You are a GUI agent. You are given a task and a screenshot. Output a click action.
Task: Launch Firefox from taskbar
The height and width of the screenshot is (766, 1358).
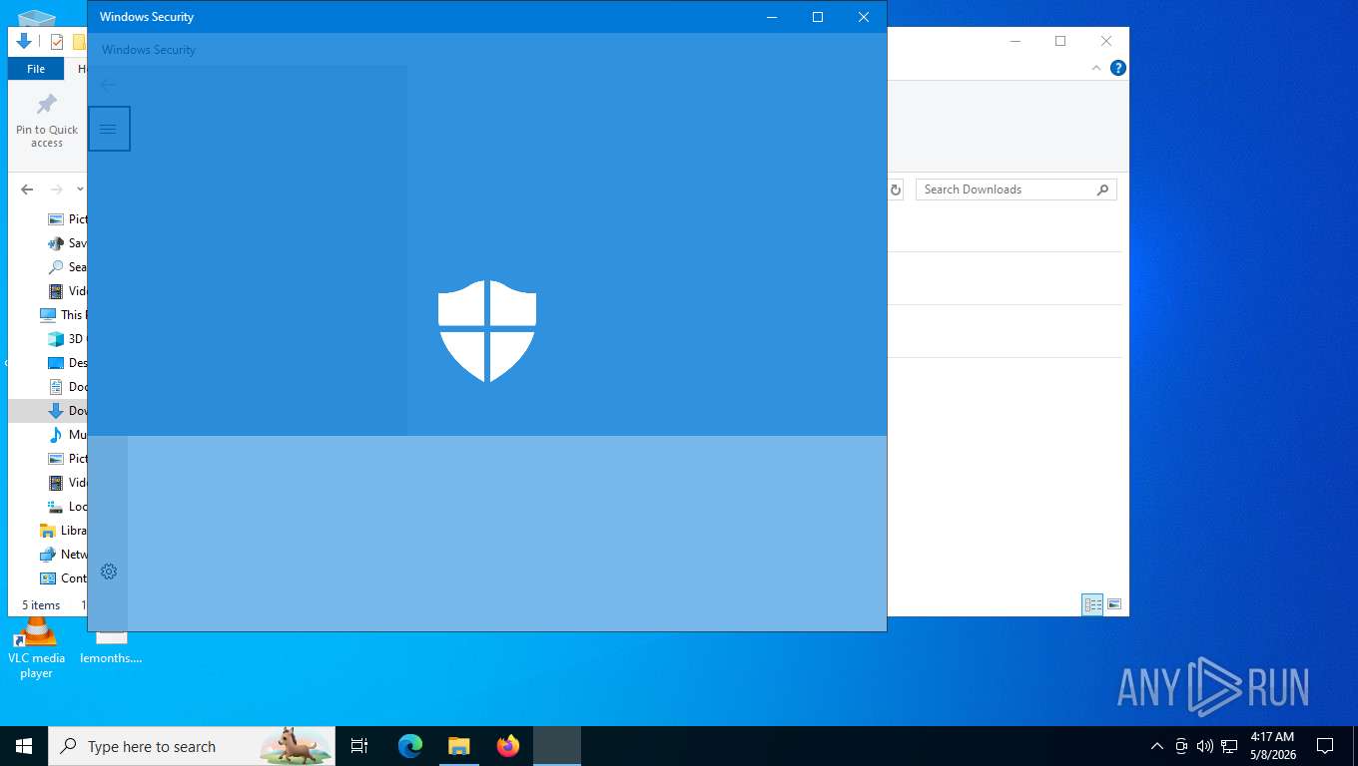click(508, 746)
